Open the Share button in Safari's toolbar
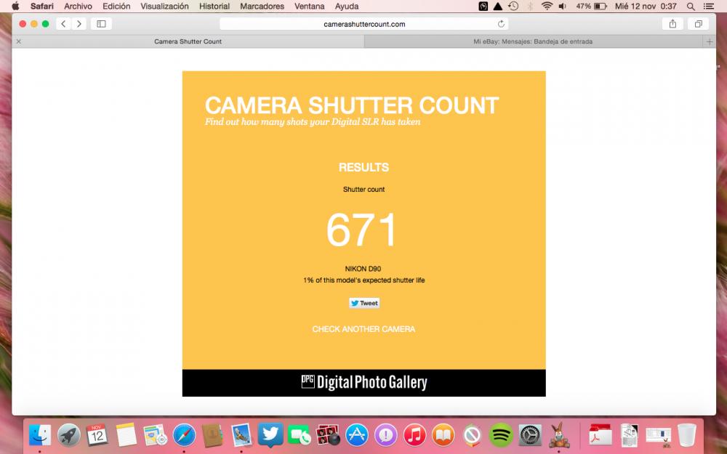The image size is (727, 454). coord(672,24)
